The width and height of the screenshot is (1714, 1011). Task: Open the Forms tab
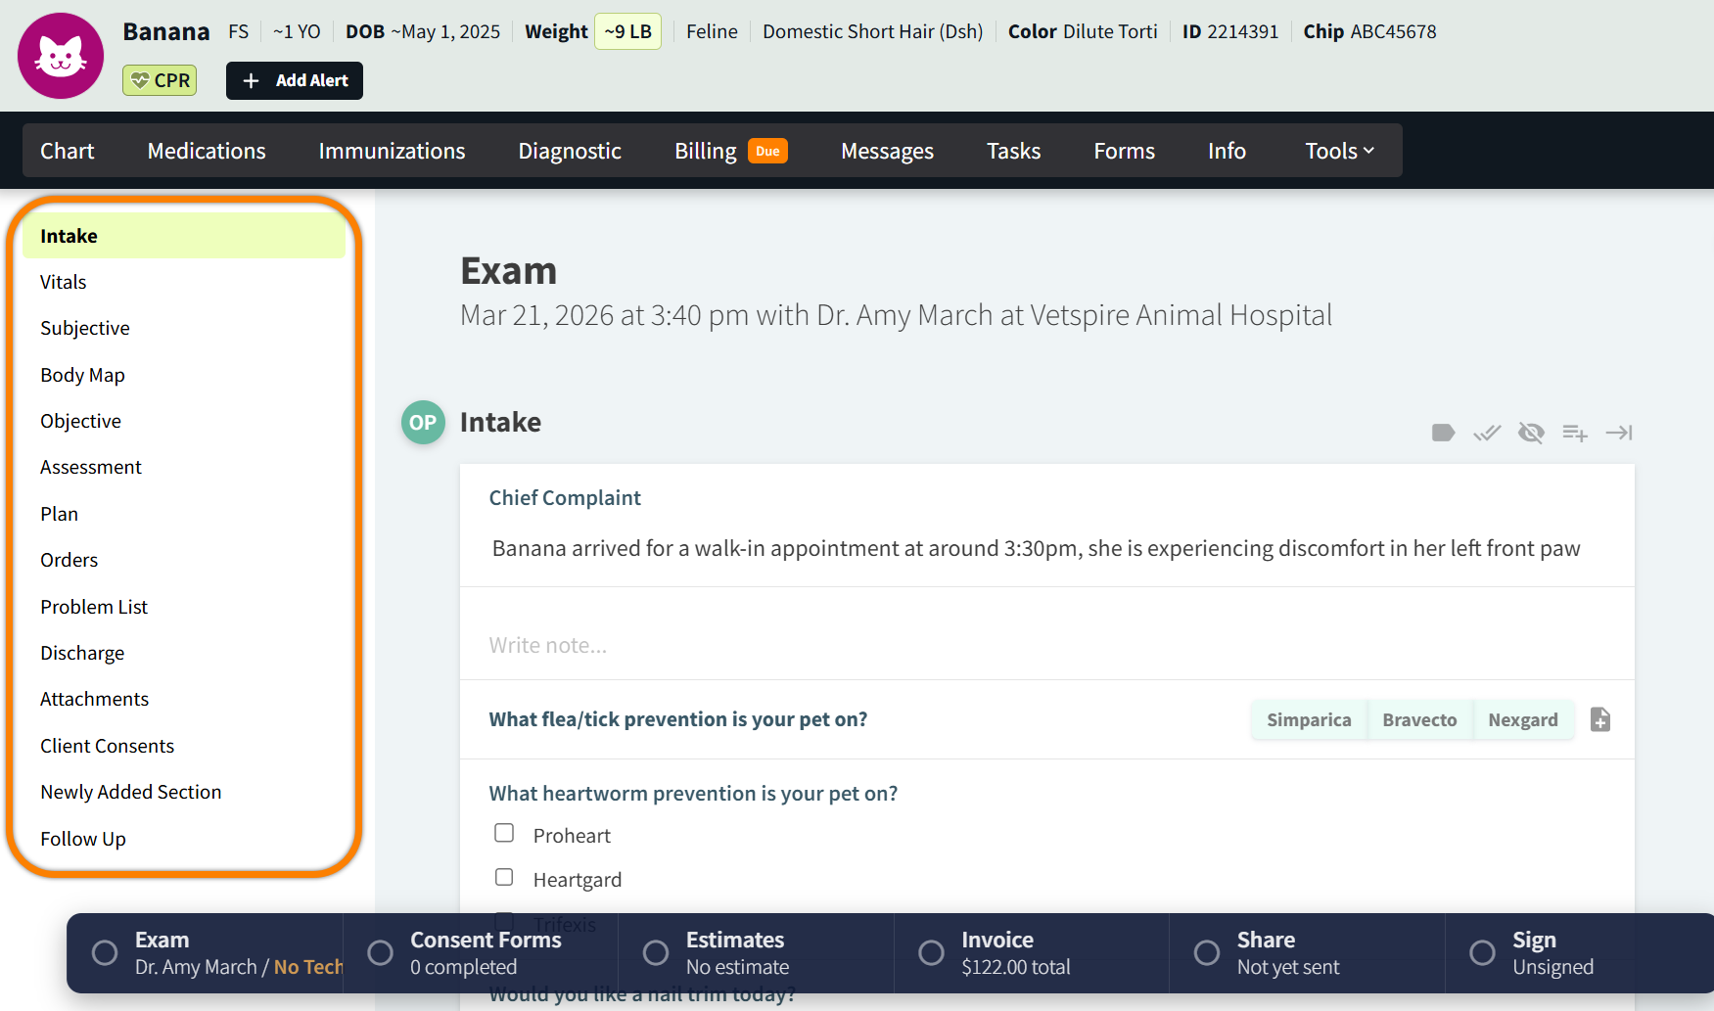(1124, 151)
